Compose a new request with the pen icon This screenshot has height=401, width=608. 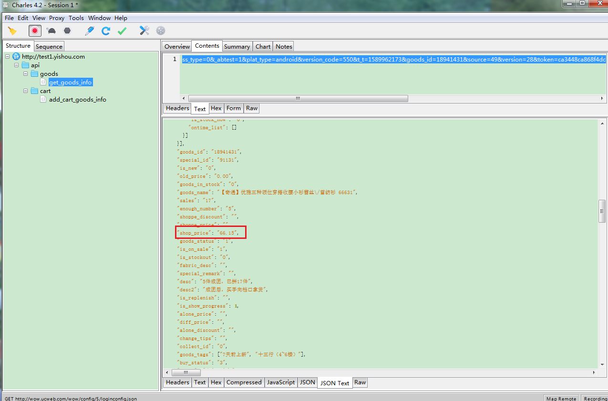90,31
